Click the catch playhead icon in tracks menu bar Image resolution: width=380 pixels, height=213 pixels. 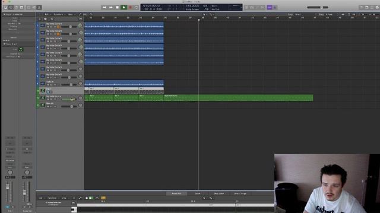(91, 14)
